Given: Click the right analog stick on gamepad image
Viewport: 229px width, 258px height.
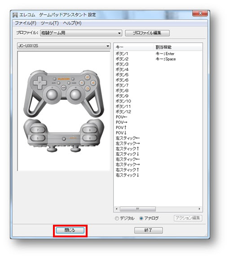Looking at the screenshot, I should click(75, 95).
